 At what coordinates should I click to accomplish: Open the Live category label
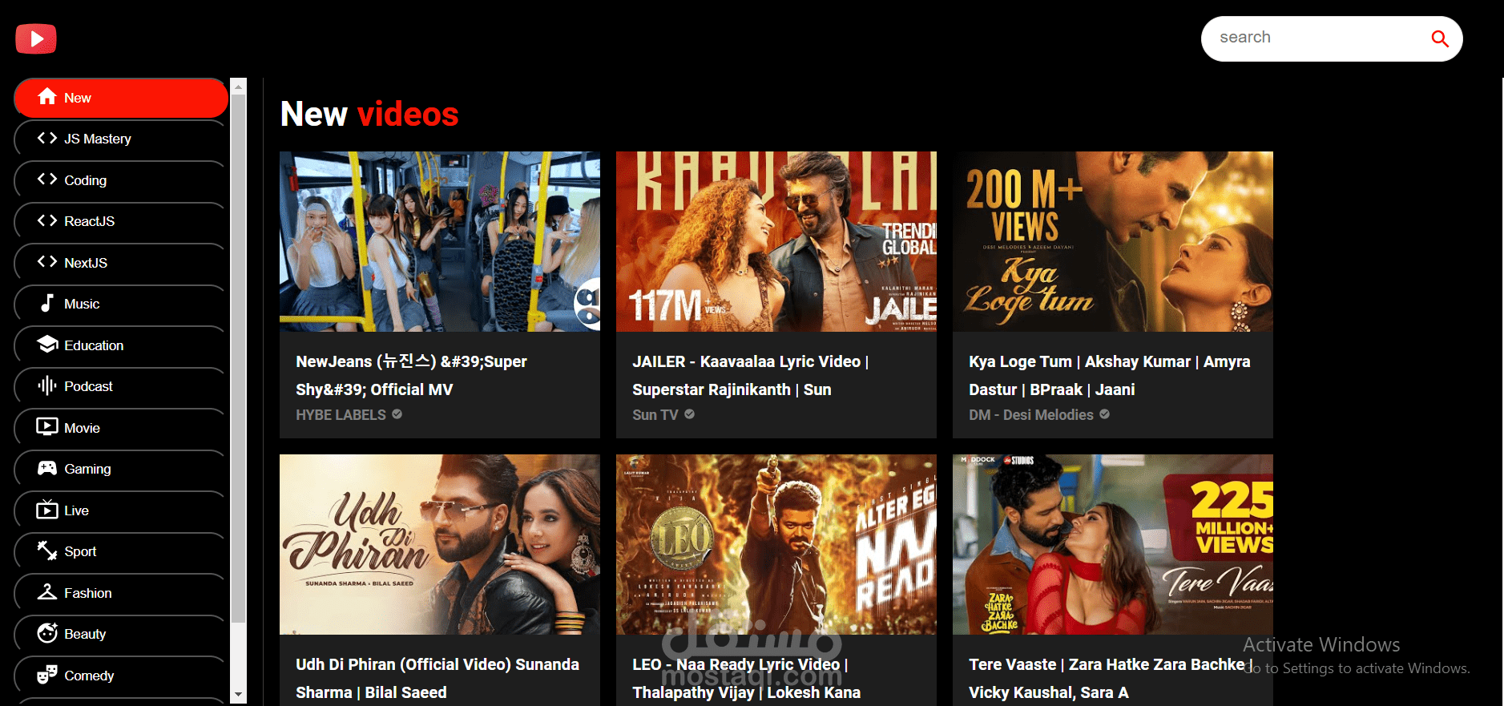click(76, 510)
